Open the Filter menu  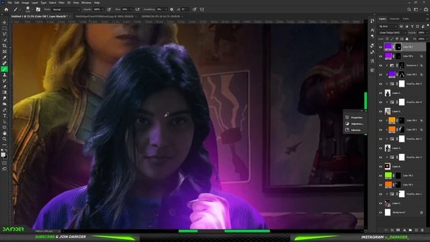pyautogui.click(x=61, y=3)
